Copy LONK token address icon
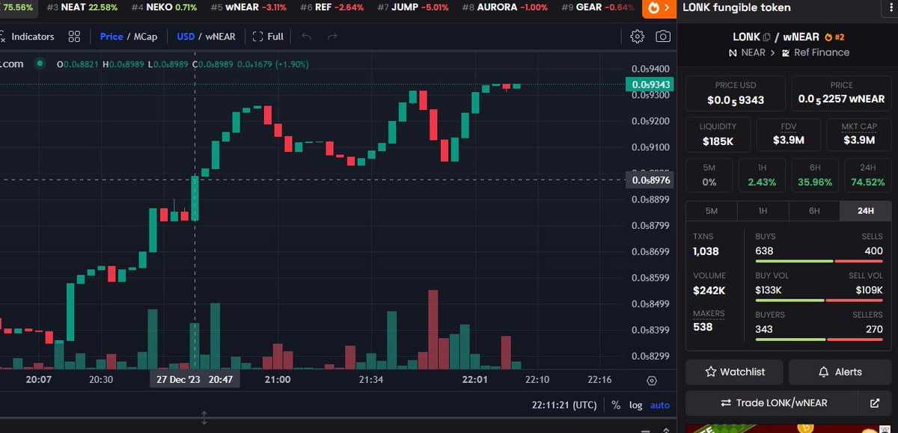Image resolution: width=898 pixels, height=433 pixels. click(x=767, y=37)
